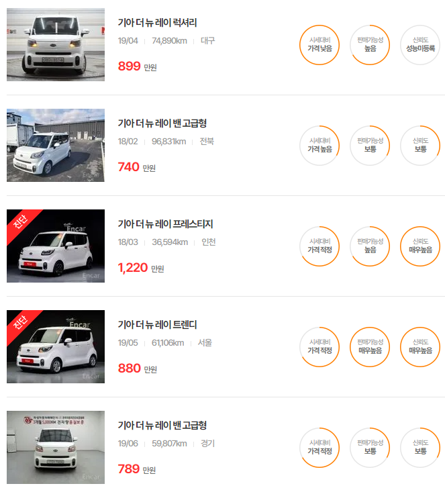Click 판매가능성 높음 circle on Luxury listing
This screenshot has width=445, height=488.
pos(370,45)
